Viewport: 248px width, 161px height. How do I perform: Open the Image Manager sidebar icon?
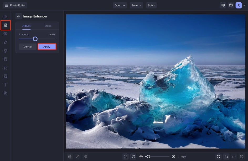pyautogui.click(x=5, y=17)
